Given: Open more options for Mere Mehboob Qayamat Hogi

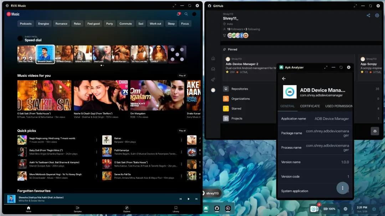Looking at the screenshot, I should [97, 176].
